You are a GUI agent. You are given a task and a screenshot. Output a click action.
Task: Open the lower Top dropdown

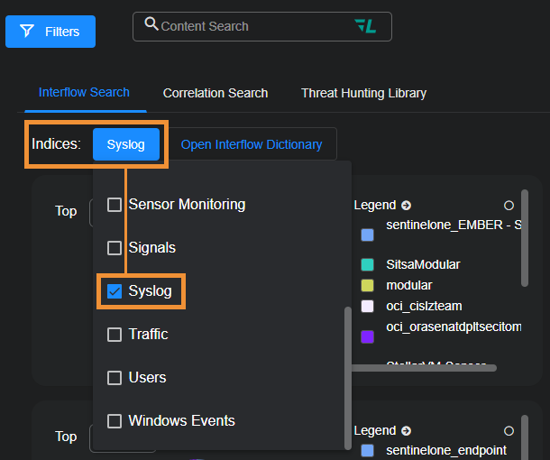(x=91, y=437)
